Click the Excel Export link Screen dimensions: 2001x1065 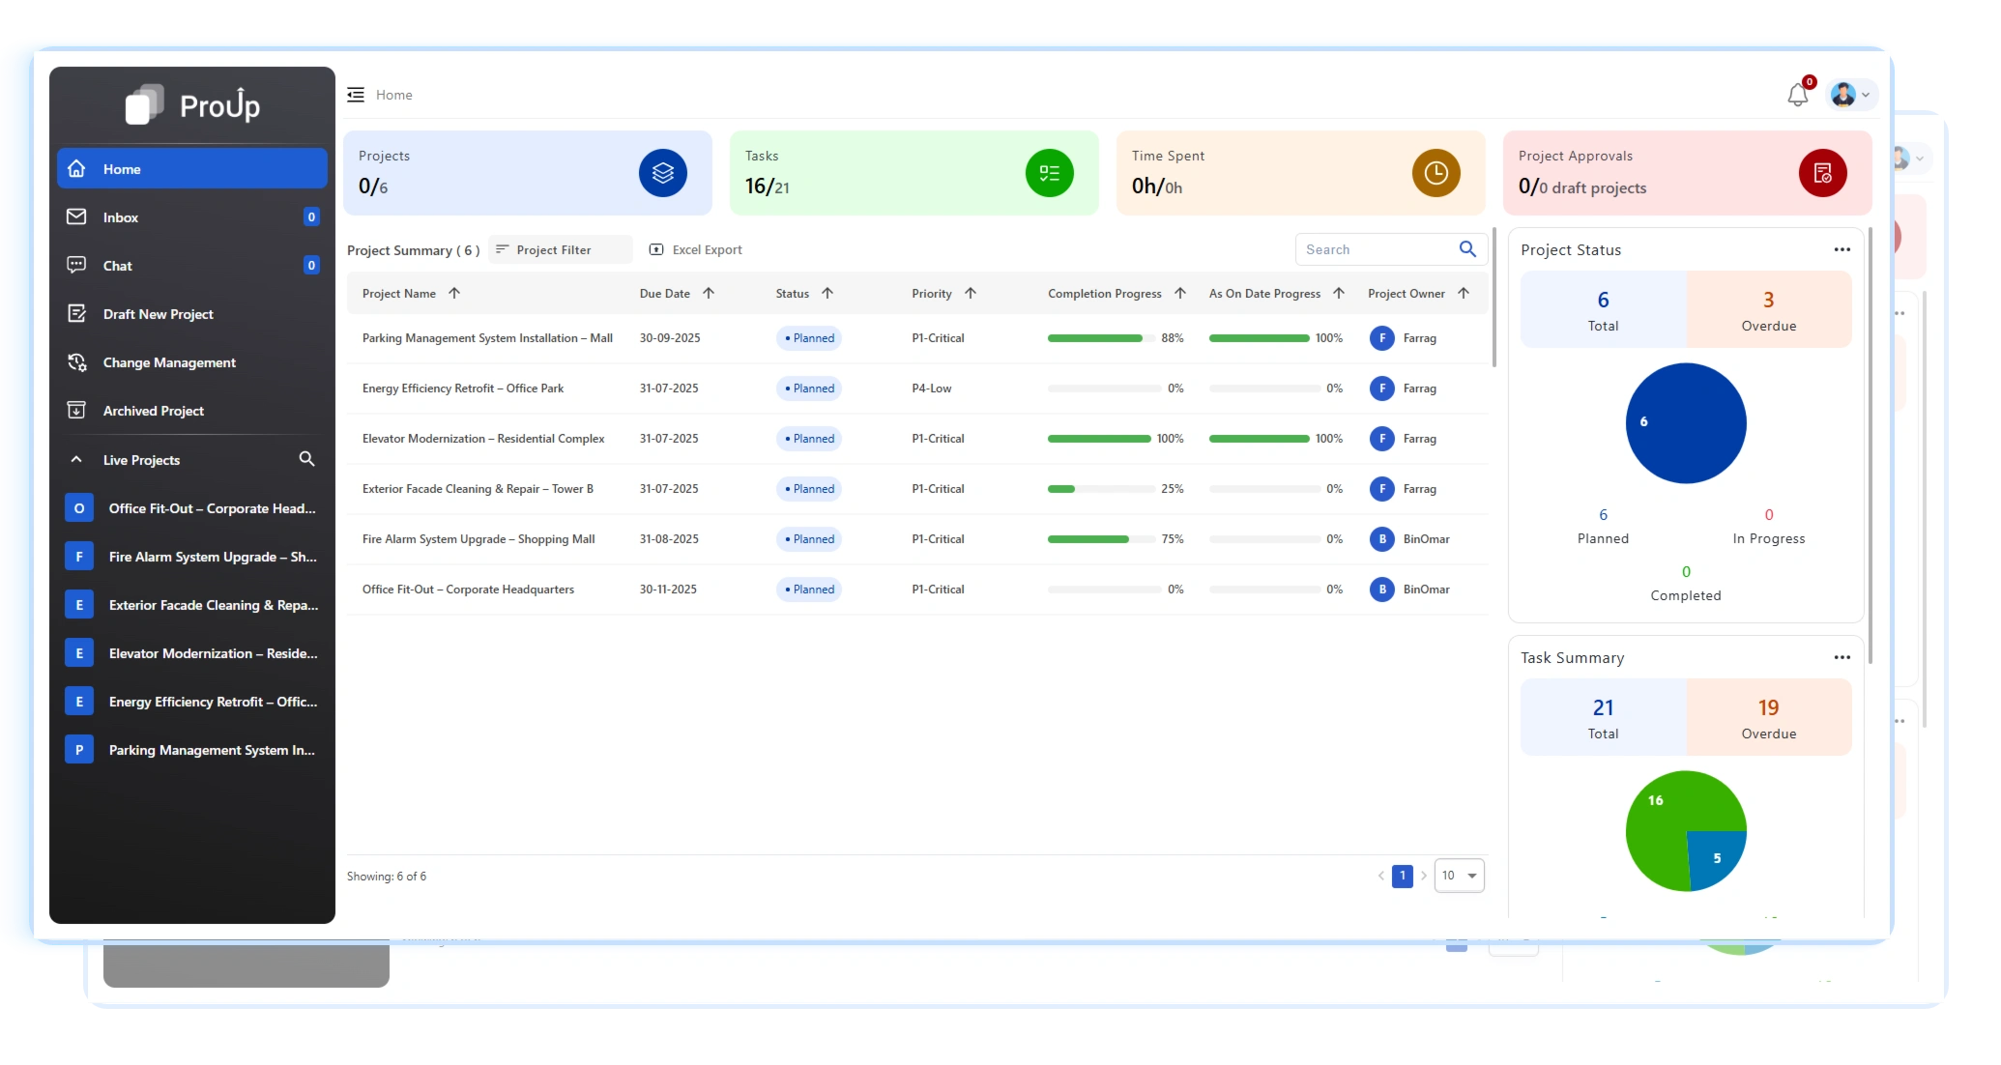(695, 249)
